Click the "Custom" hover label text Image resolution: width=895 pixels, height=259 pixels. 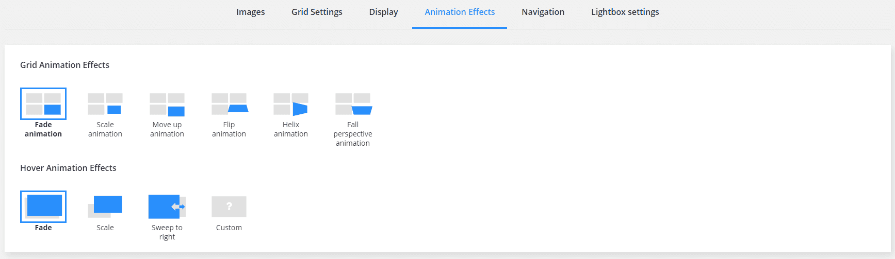click(x=229, y=228)
